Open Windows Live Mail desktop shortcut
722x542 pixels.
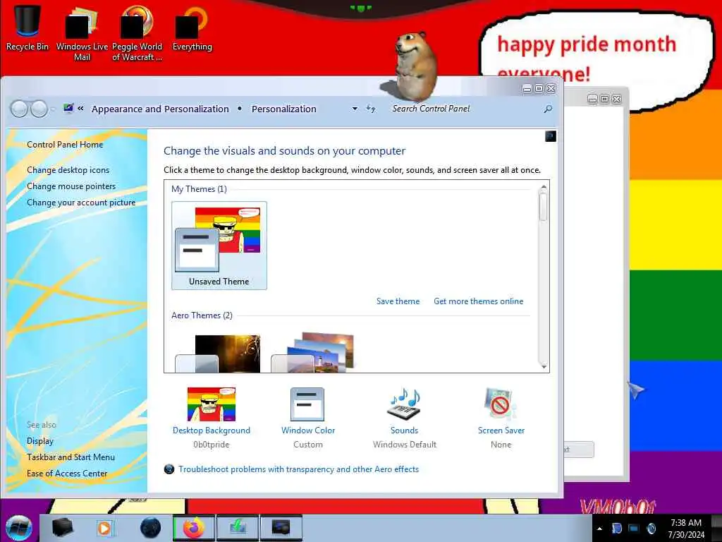click(x=82, y=33)
